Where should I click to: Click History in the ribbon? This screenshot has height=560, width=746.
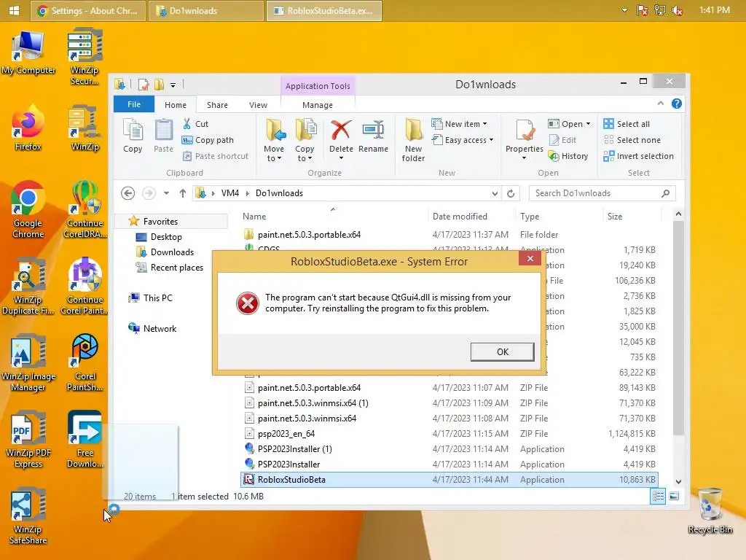point(568,156)
